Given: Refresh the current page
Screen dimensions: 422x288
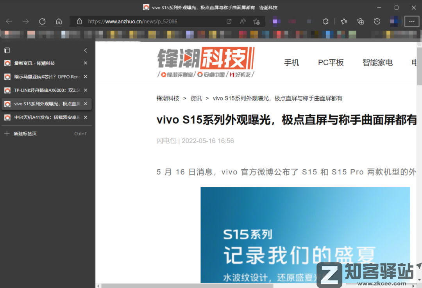Looking at the screenshot, I should point(42,21).
